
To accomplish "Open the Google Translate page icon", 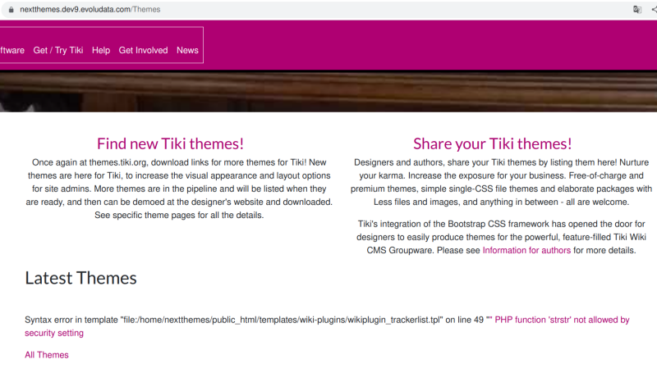I will [637, 9].
